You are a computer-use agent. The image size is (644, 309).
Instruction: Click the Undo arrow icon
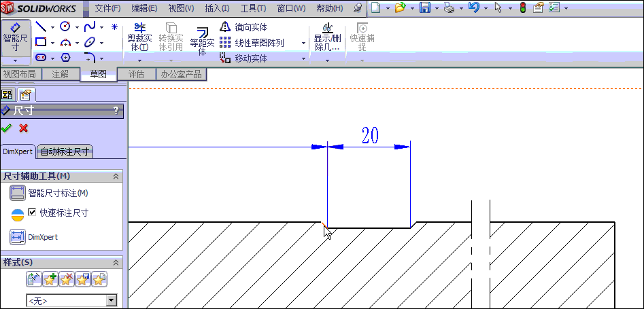[x=473, y=7]
